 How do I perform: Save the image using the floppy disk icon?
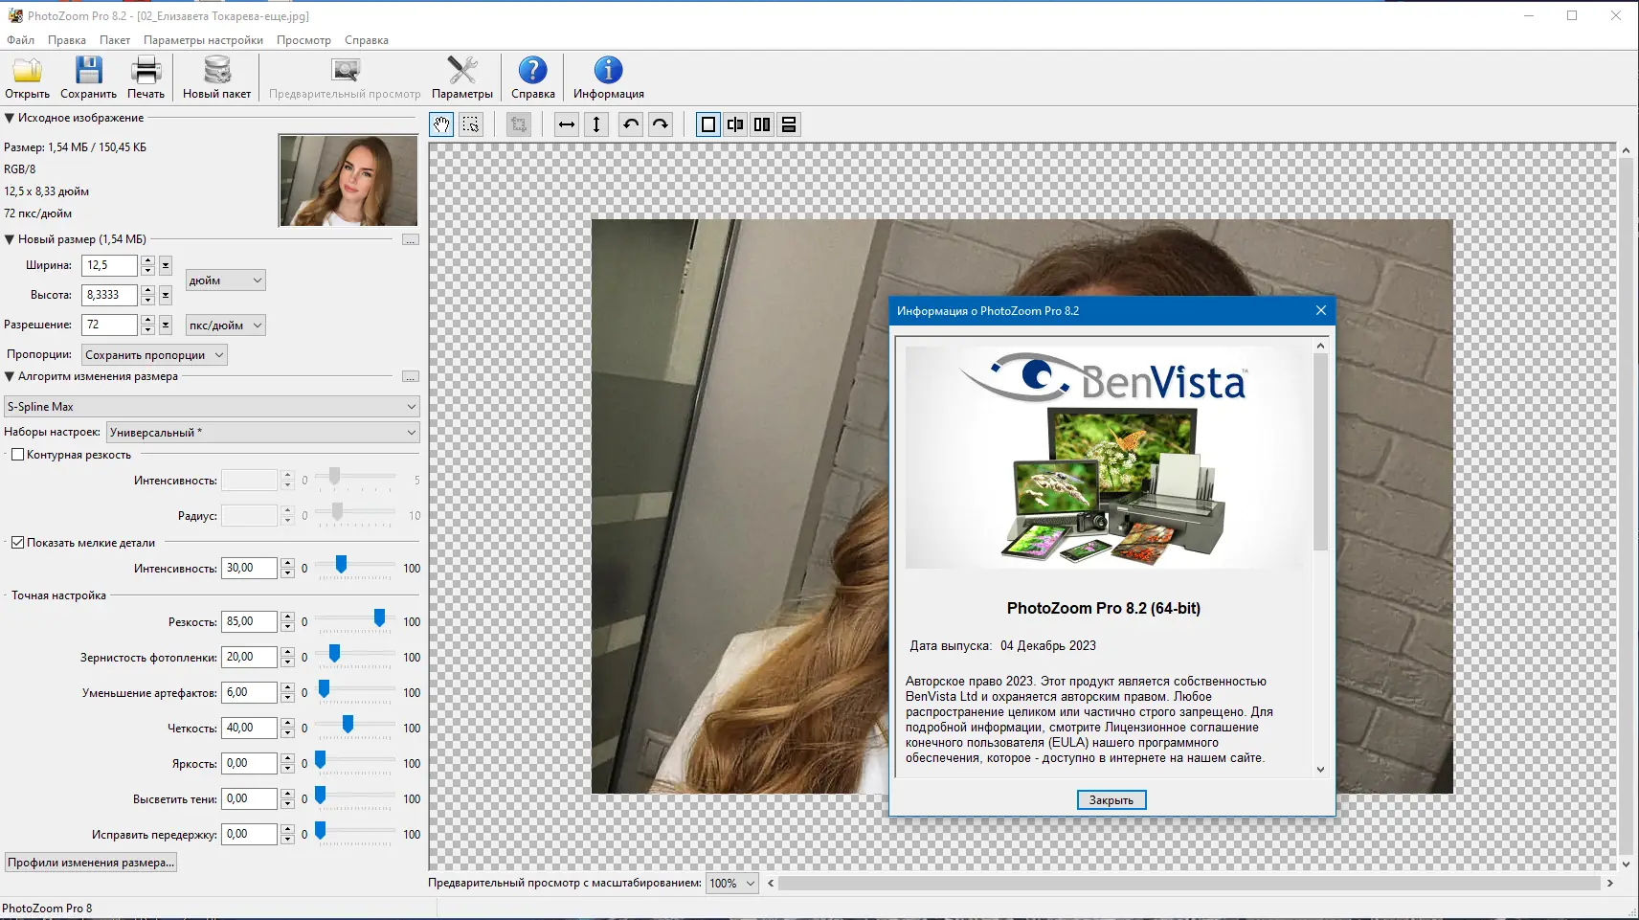88,78
